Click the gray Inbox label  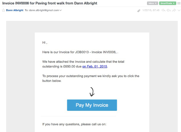click(x=152, y=3)
